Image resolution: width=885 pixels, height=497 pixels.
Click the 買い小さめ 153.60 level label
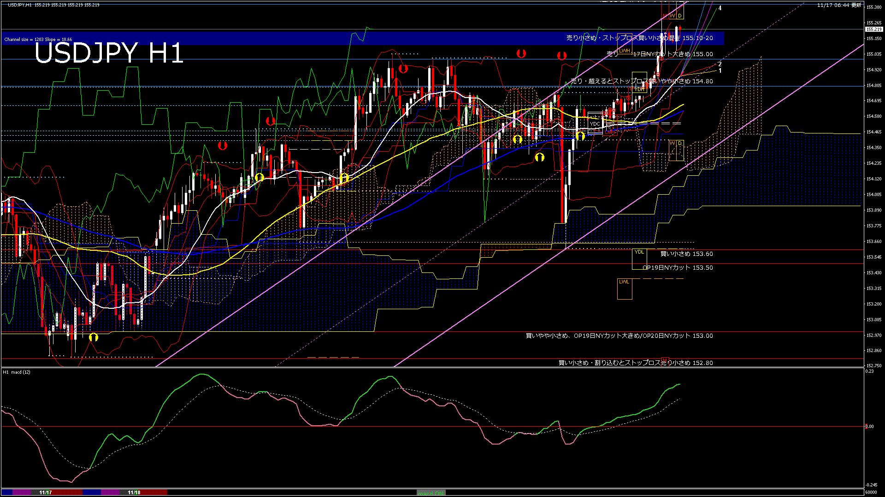[x=686, y=254]
